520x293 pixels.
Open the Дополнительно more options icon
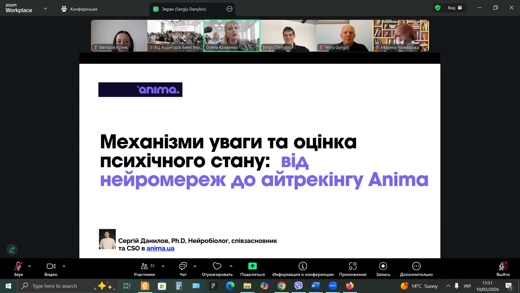tap(416, 266)
